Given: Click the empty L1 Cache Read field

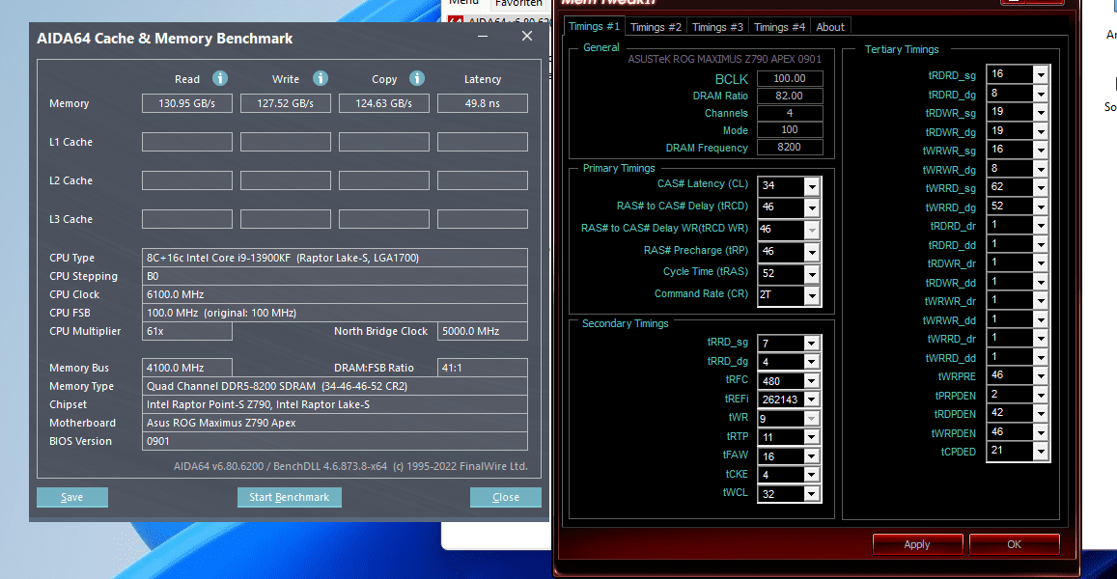Looking at the screenshot, I should coord(187,142).
